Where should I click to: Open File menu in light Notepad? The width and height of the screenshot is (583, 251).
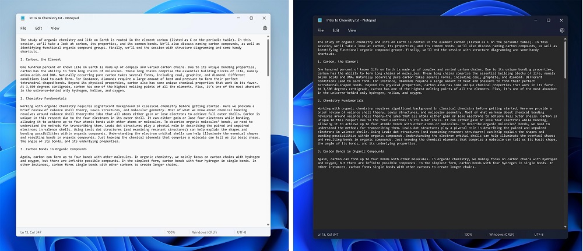[x=23, y=28]
